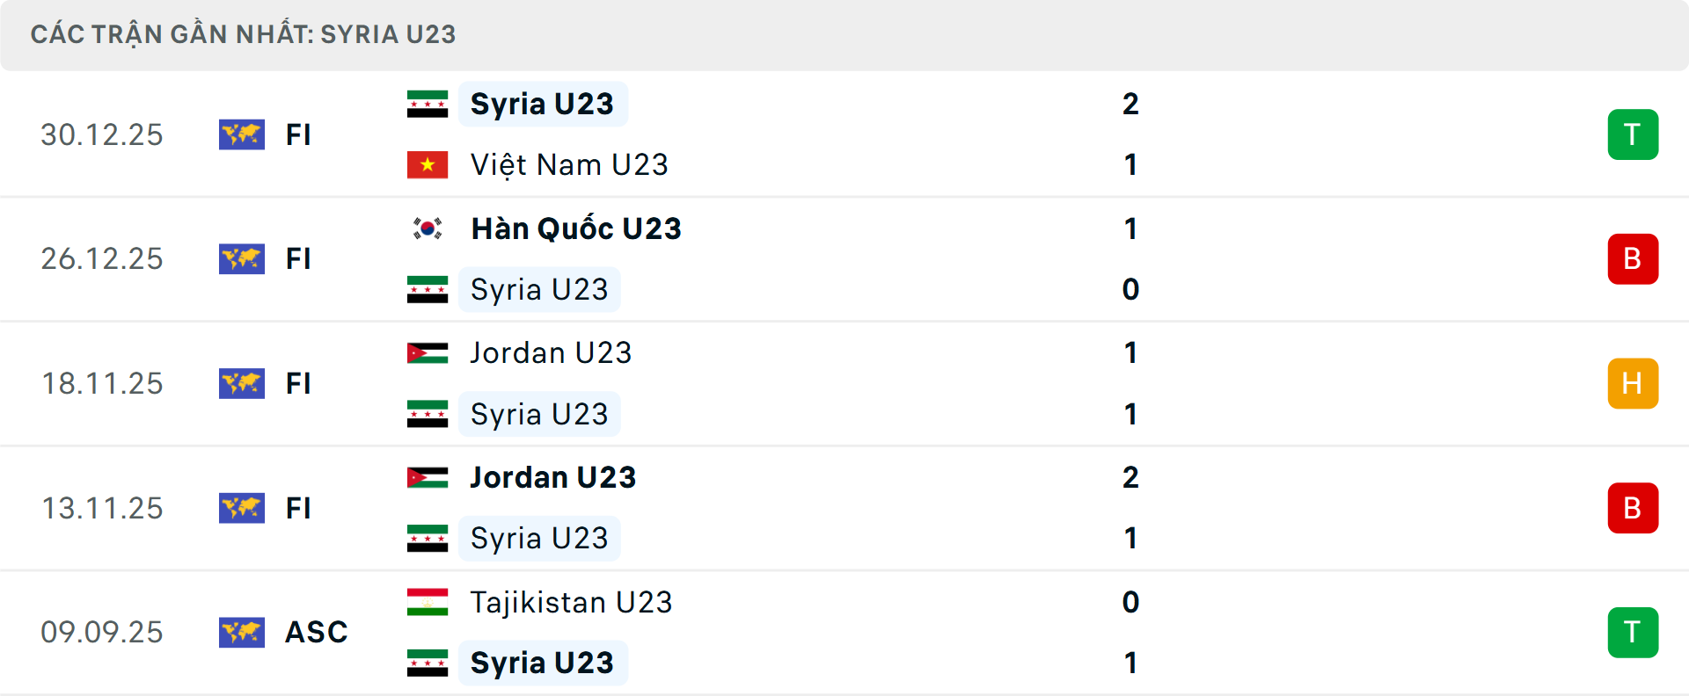This screenshot has width=1689, height=696.
Task: Select the Việt Nam U23 flag icon
Action: [428, 164]
